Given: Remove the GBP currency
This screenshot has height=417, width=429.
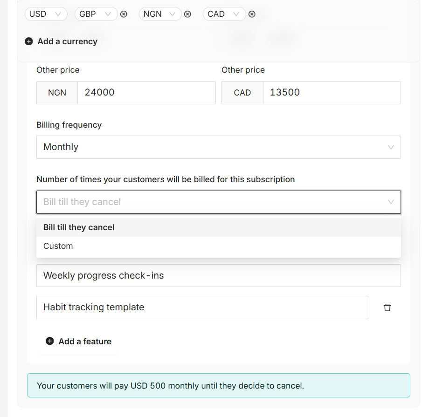Looking at the screenshot, I should click(124, 14).
